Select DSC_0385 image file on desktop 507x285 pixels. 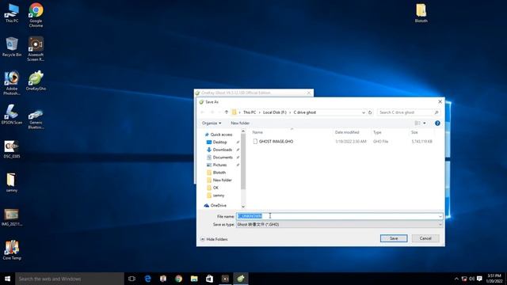pos(12,150)
